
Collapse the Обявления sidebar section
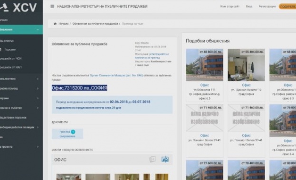pos(38,30)
